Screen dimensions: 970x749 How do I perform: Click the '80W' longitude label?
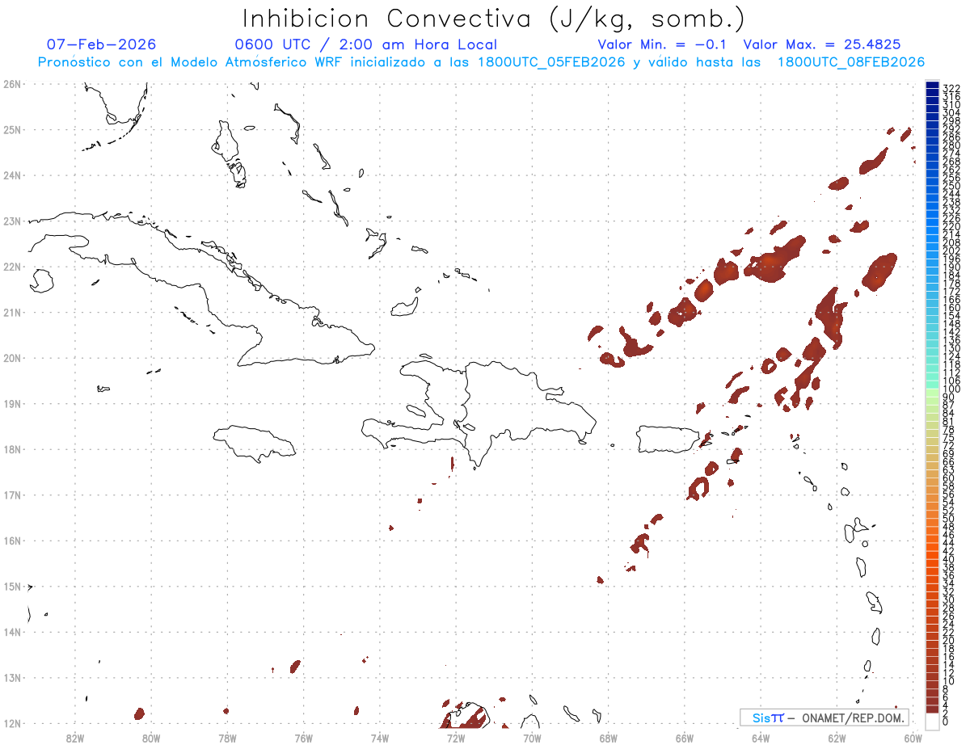(x=151, y=738)
